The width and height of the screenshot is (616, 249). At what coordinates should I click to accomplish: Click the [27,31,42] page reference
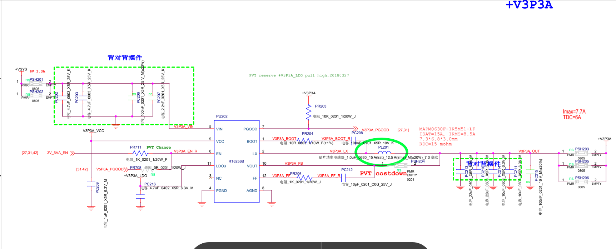tap(30, 153)
